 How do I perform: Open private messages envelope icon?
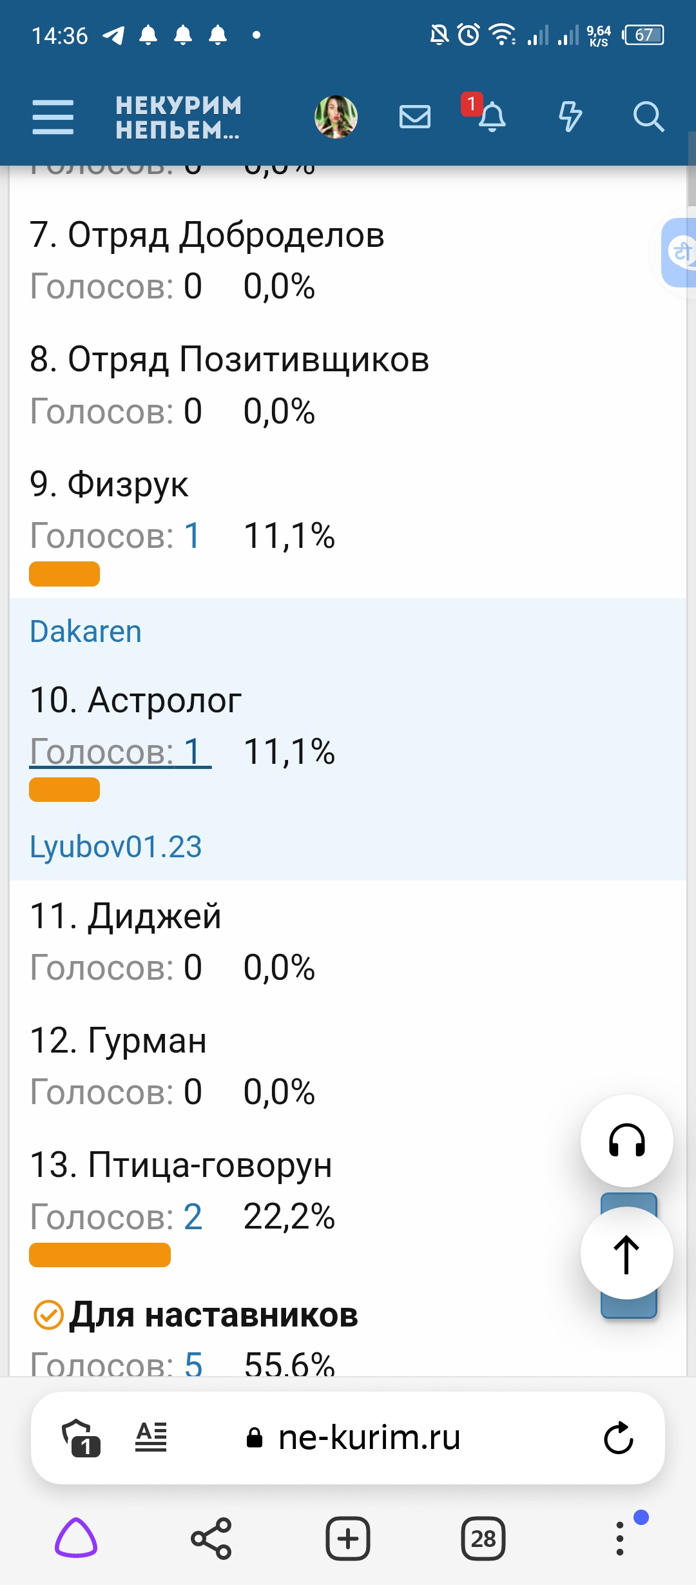[x=414, y=117]
